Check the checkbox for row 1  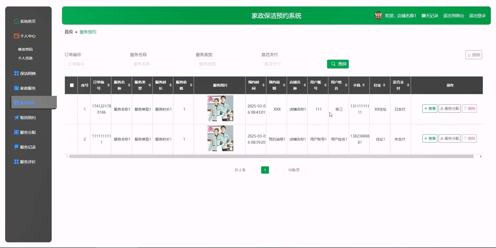(x=72, y=109)
